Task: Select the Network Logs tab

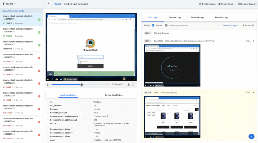Action: point(197,17)
